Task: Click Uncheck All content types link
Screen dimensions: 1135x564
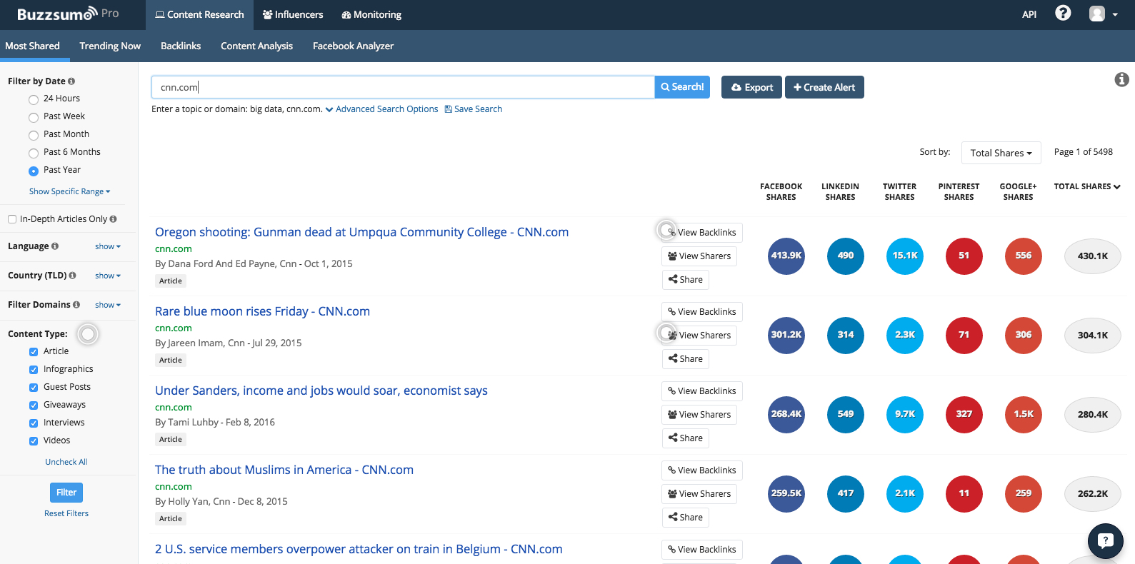Action: click(x=66, y=462)
